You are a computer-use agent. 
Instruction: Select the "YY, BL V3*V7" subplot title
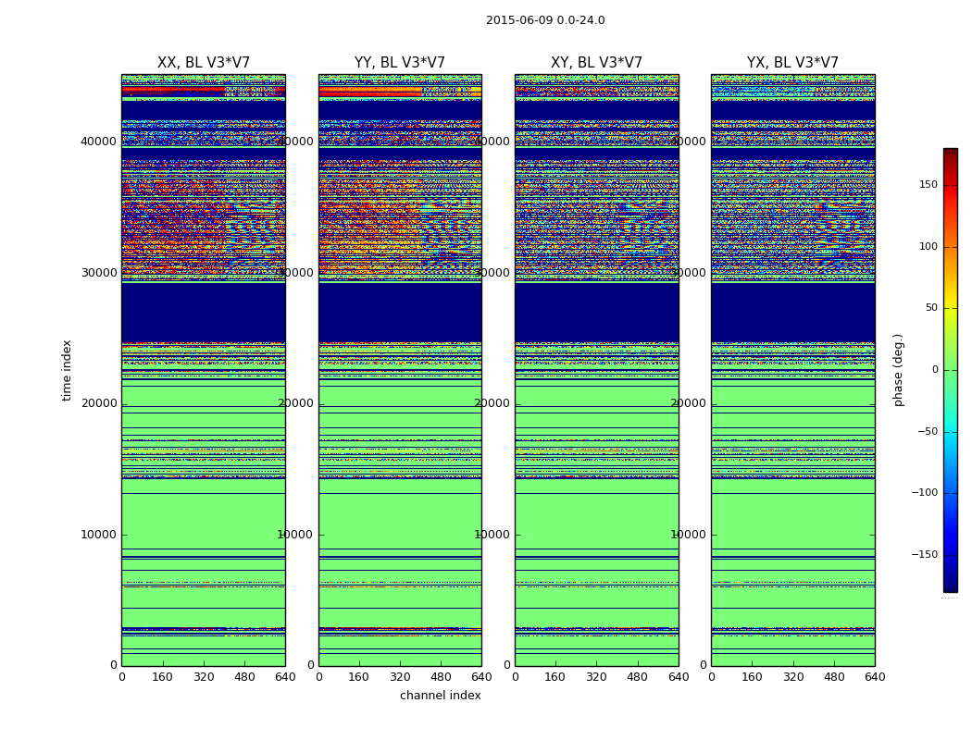(x=400, y=63)
